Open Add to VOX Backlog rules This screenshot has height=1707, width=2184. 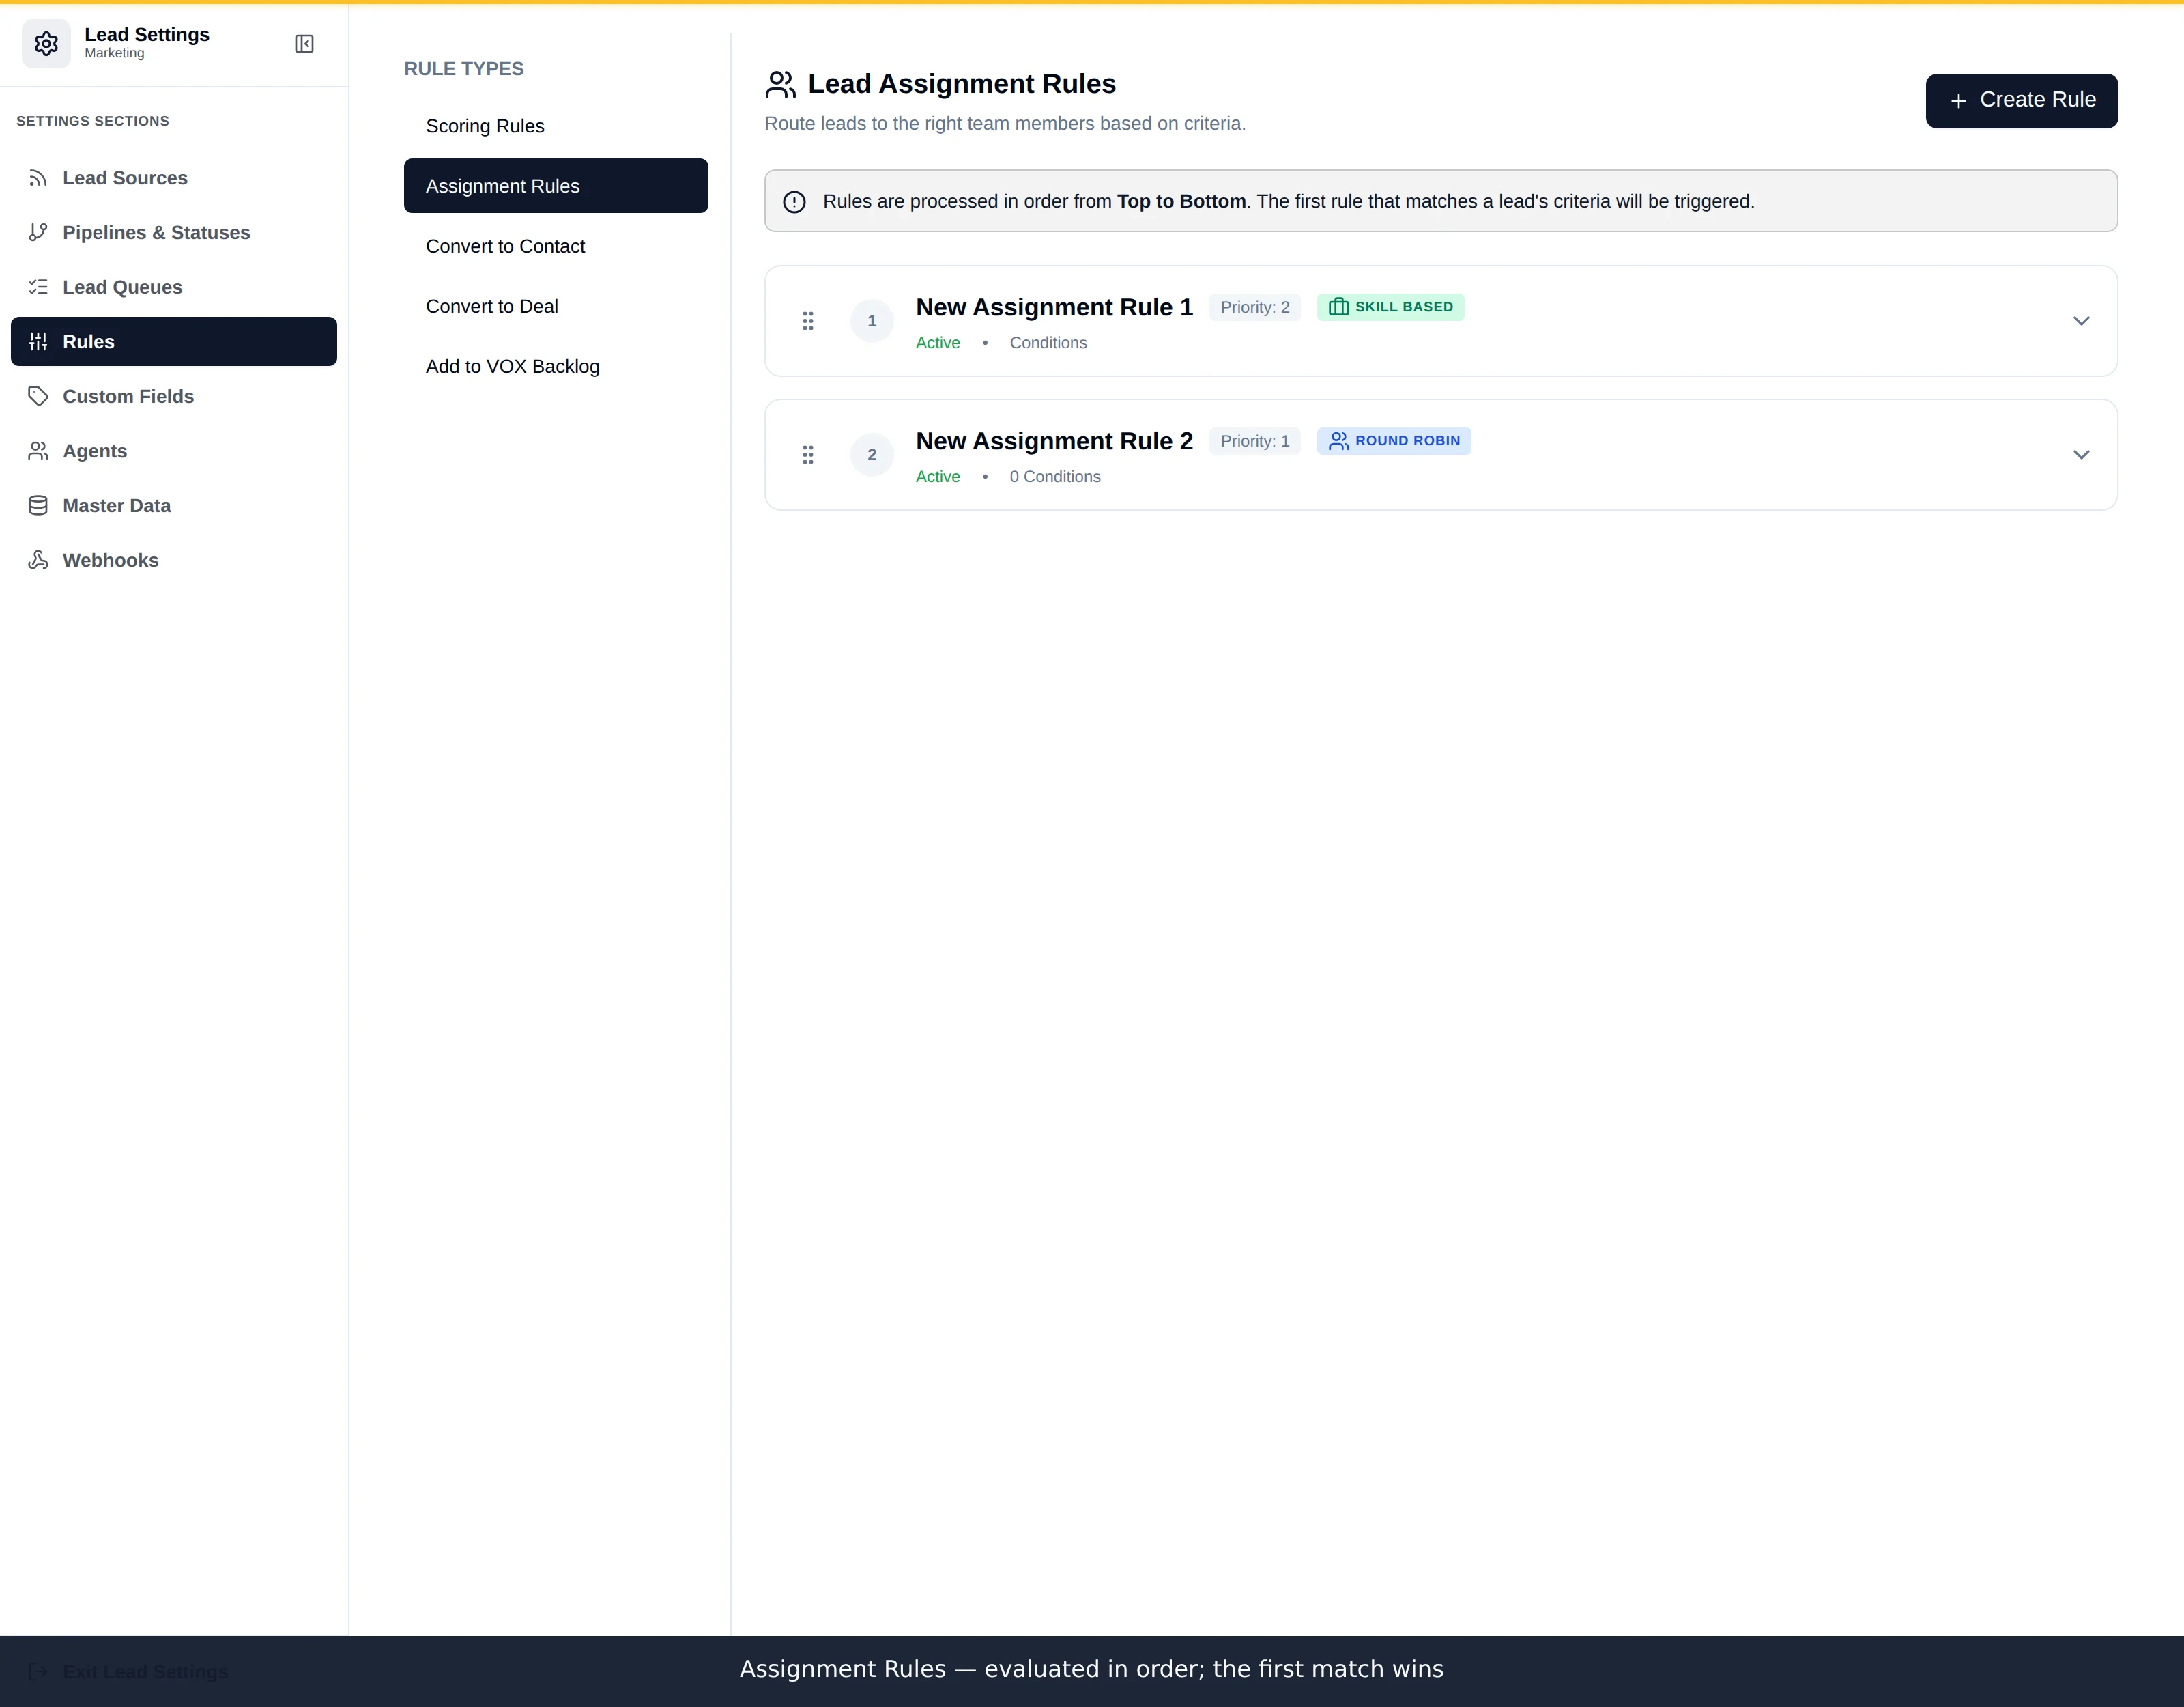point(556,366)
